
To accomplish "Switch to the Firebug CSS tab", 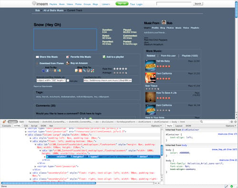I will click(26, 126).
